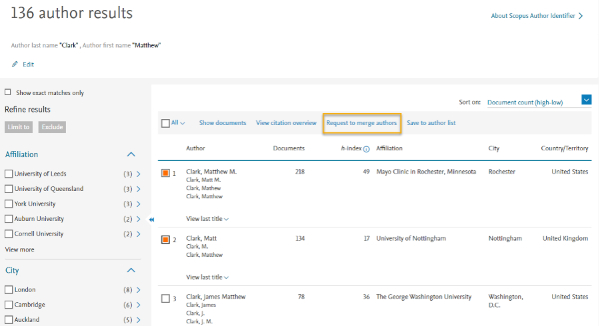Click arrow next to University of Leeds

(138, 174)
